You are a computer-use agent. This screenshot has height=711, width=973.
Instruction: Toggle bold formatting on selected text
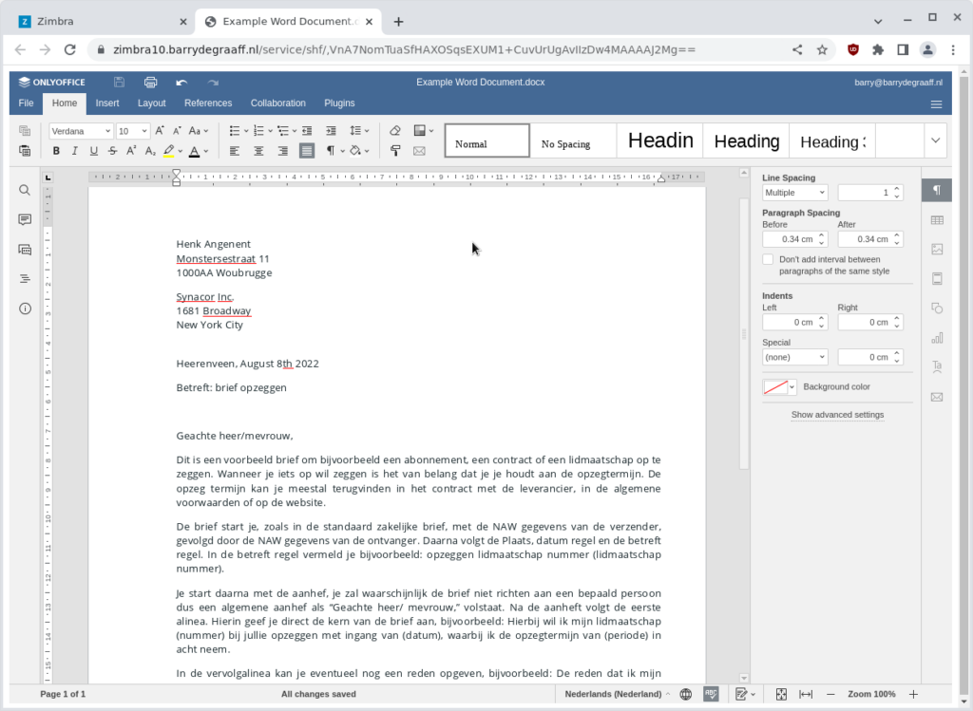coord(56,150)
